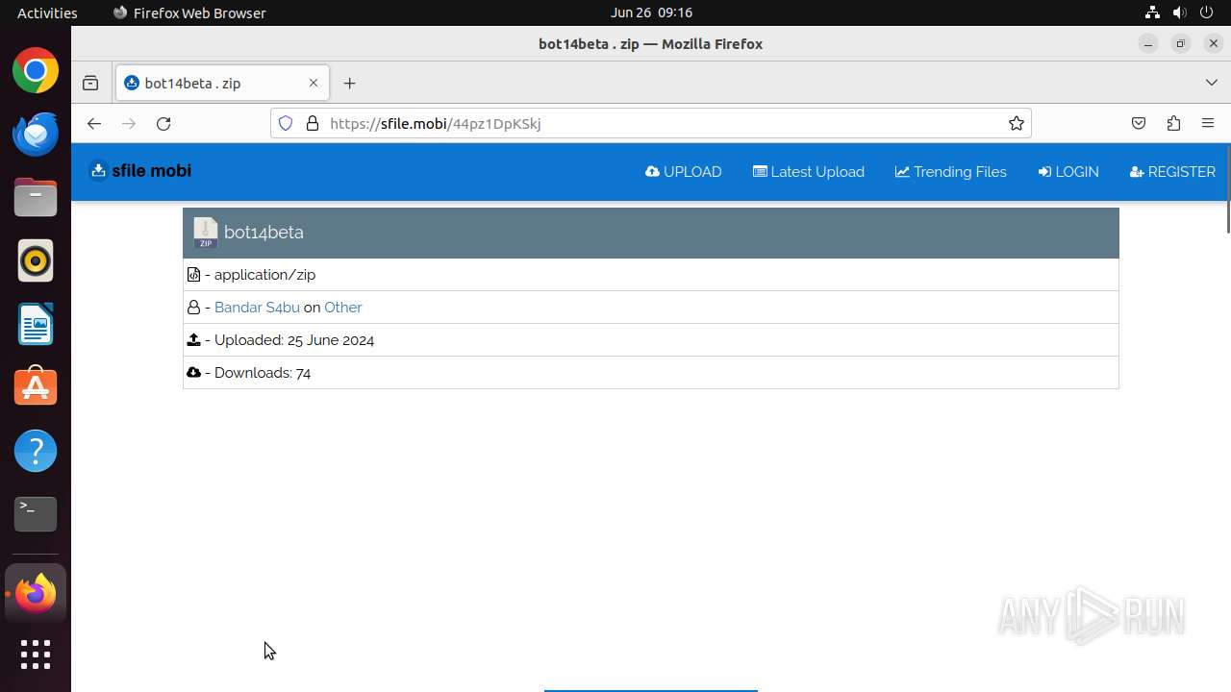Open the Firefox View recent browsing button

90,84
